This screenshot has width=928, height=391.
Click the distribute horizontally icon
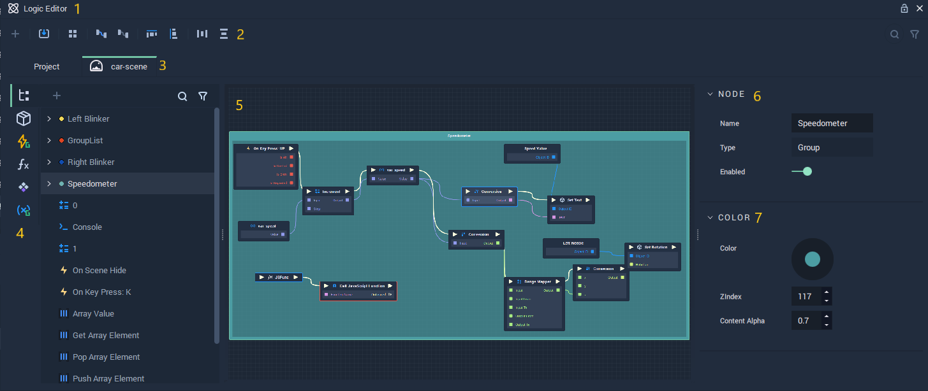click(x=202, y=34)
